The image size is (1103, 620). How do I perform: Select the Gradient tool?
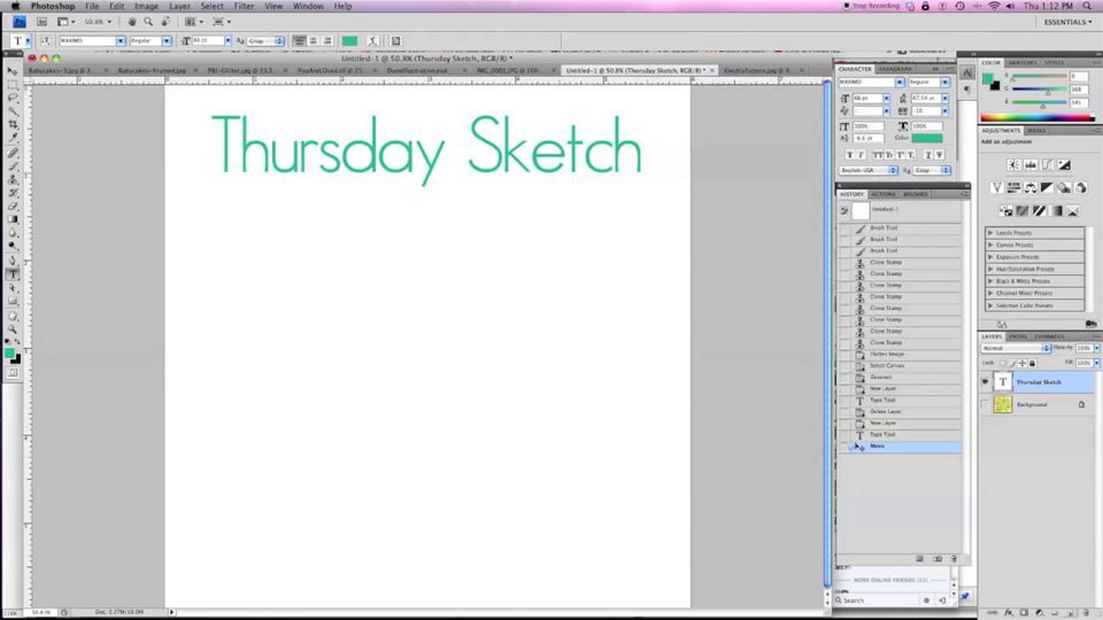coord(13,220)
